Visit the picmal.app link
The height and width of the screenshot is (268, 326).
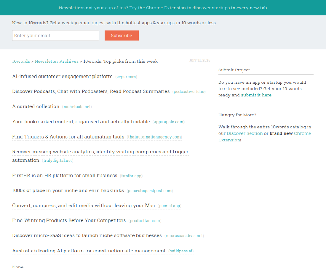point(170,206)
